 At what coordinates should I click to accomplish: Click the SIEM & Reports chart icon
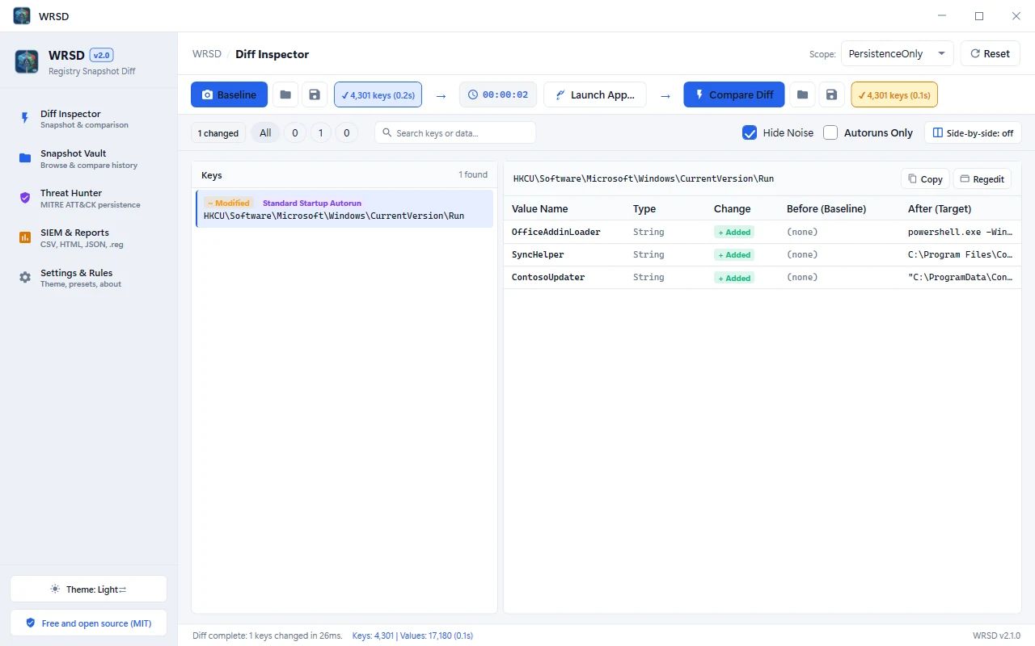click(x=25, y=237)
